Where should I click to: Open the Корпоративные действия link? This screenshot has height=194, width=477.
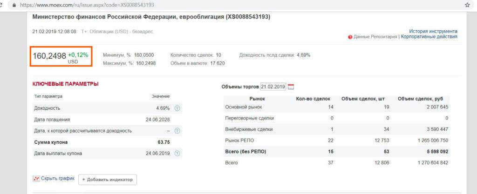[x=429, y=37]
